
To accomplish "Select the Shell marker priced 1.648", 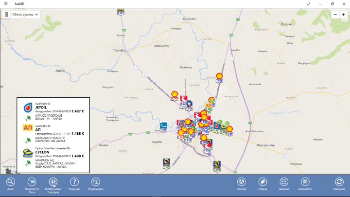I will click(175, 96).
